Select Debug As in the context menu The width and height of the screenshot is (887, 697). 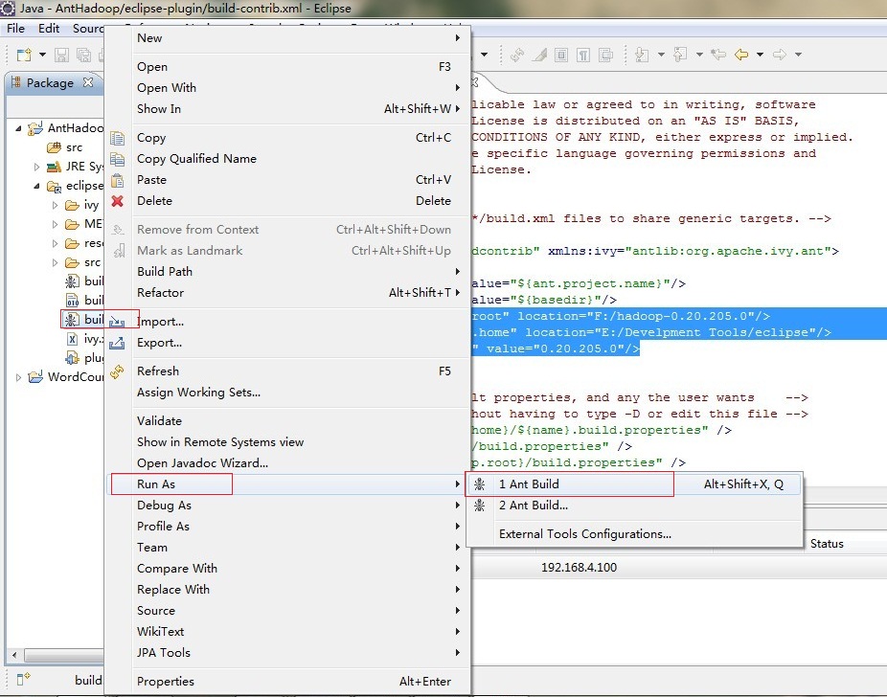click(x=288, y=505)
